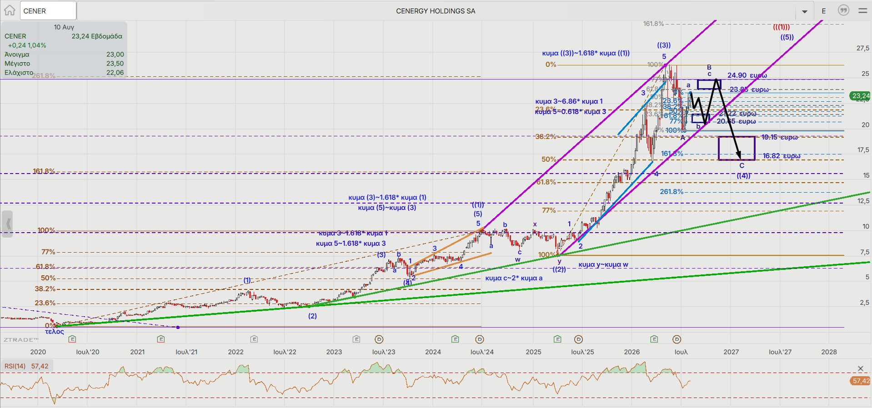Click the 'Άνοιγμα' row in info box
The image size is (872, 408).
64,55
